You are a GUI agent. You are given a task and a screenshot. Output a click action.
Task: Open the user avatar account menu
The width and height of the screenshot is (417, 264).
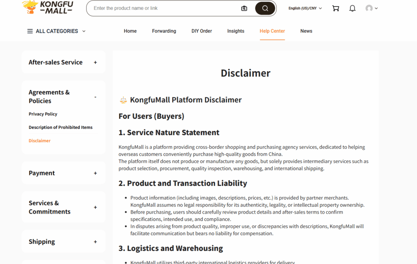point(371,8)
